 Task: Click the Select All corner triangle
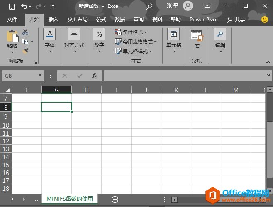tap(8, 90)
